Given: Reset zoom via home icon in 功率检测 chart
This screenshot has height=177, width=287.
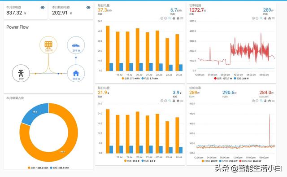Looking at the screenshot, I should (x=270, y=18).
